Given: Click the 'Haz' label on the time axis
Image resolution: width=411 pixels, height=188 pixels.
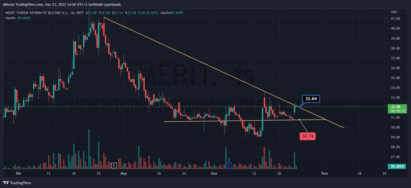Looking at the screenshot, I should [214, 174].
